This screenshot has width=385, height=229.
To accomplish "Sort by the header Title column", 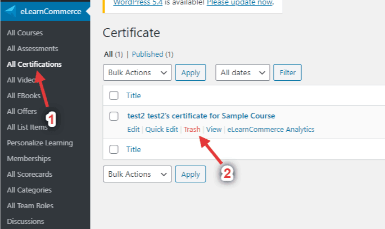I will [x=134, y=95].
